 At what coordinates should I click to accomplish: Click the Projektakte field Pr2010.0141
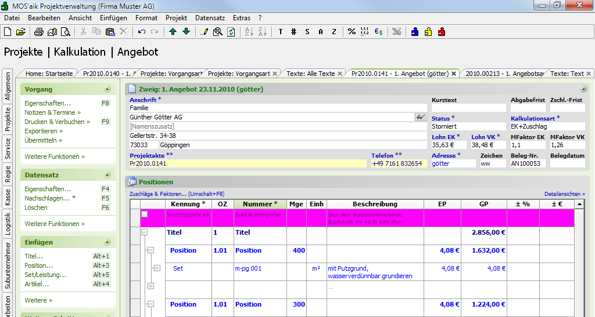click(x=248, y=163)
